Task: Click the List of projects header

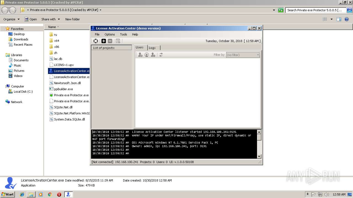Action: tap(112, 48)
